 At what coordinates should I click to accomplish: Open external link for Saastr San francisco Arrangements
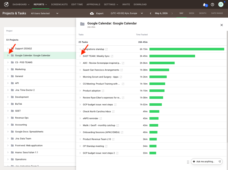click(121, 70)
